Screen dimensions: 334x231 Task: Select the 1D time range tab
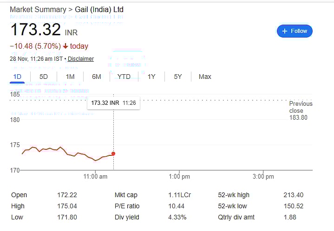click(x=17, y=77)
